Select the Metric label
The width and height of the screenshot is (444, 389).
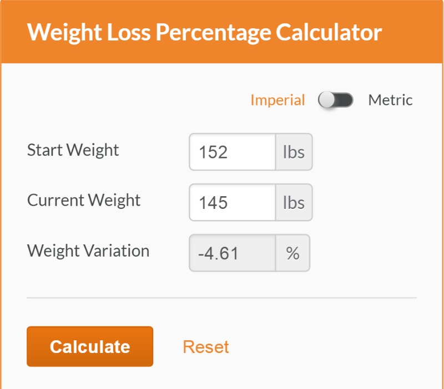coord(390,100)
